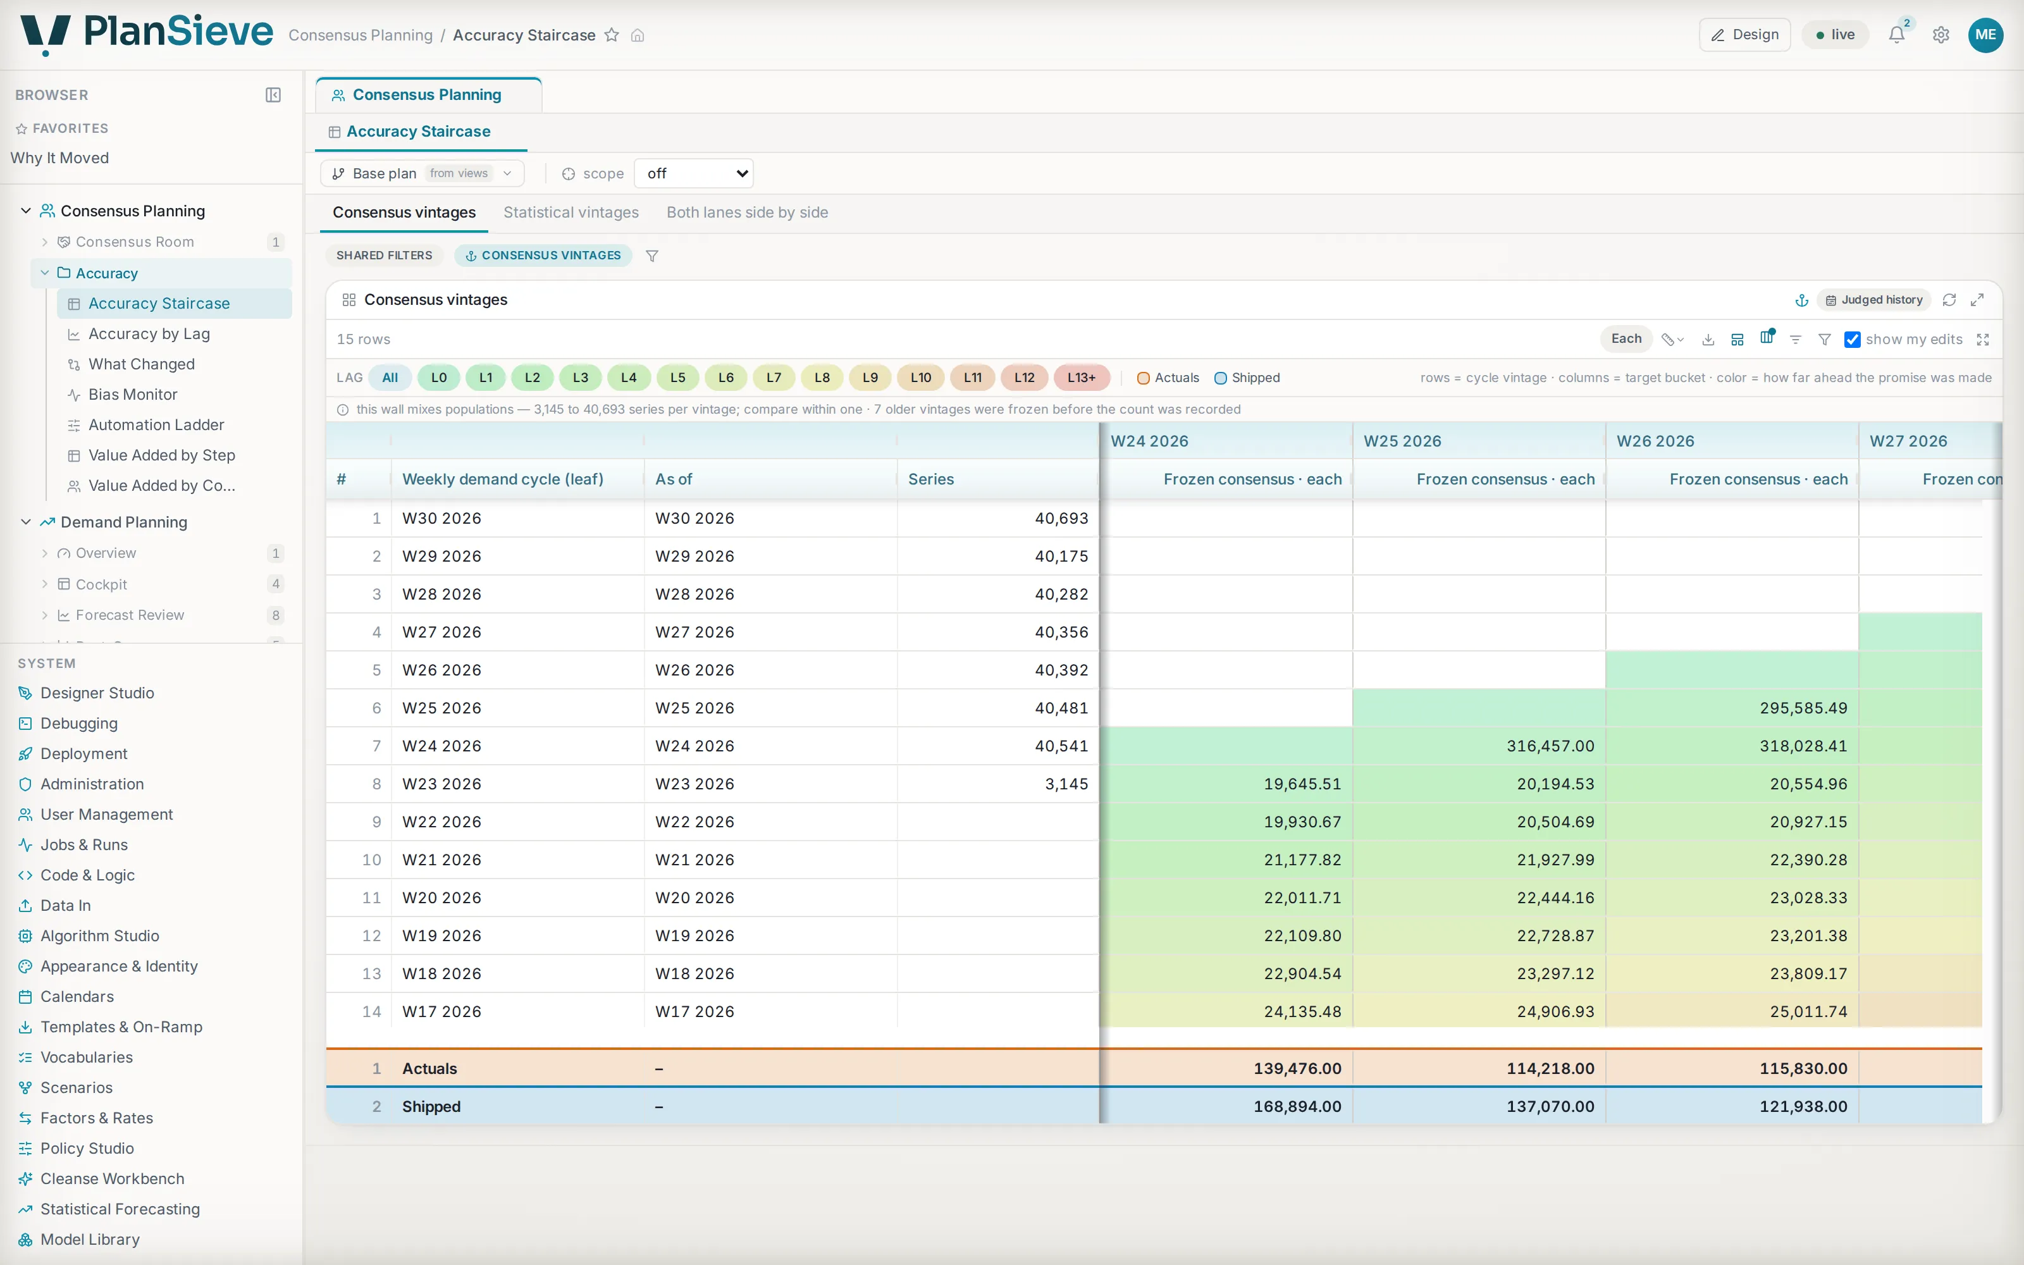Screen dimensions: 2024x1265
Task: Collapse the Browser sidebar panel icon
Action: [x=273, y=94]
